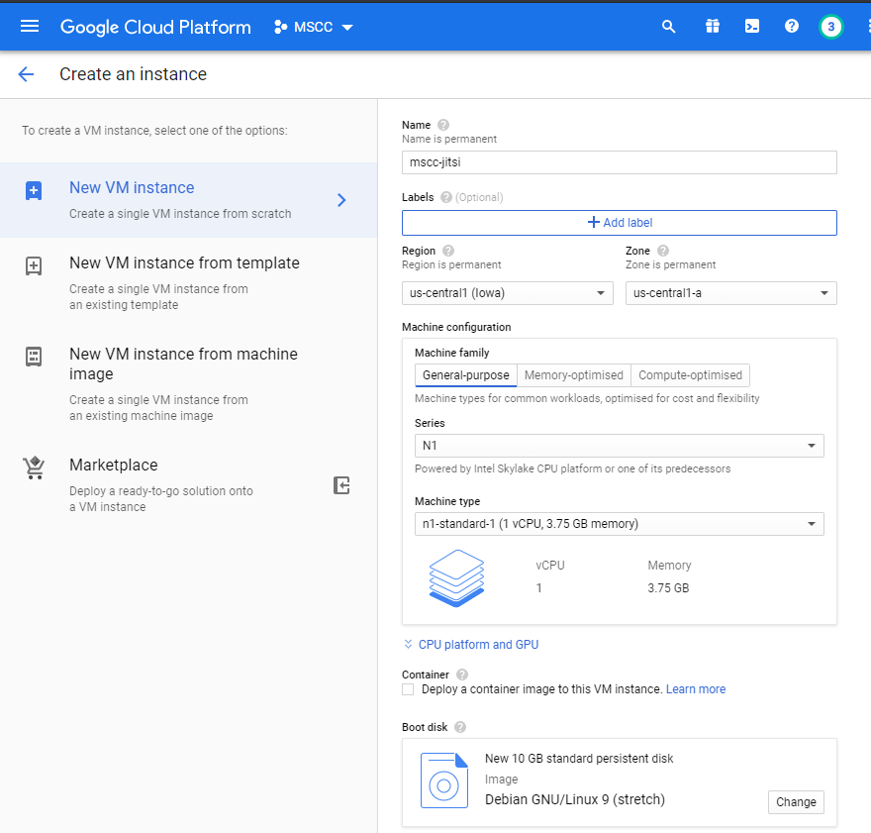The height and width of the screenshot is (833, 871).
Task: Click the Google Cloud Platform logo text
Action: pyautogui.click(x=155, y=27)
